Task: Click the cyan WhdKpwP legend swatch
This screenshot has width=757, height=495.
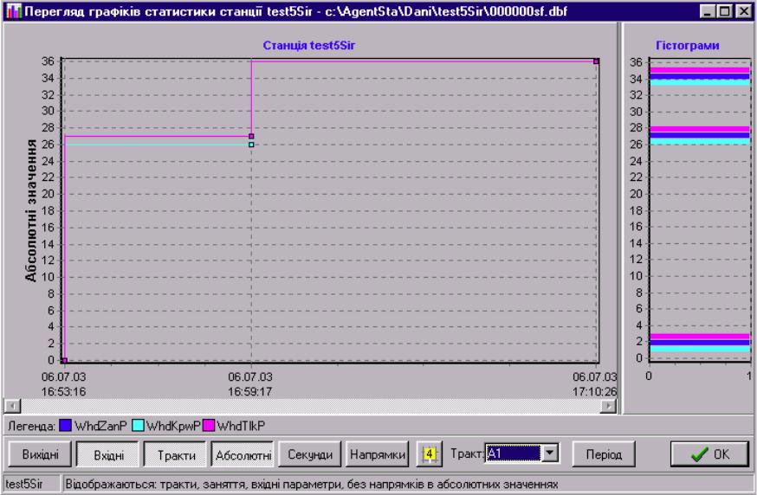Action: (x=138, y=426)
